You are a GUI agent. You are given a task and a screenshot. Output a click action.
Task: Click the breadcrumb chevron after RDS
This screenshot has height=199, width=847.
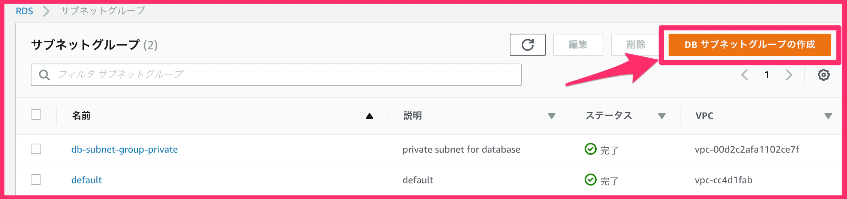[x=46, y=11]
